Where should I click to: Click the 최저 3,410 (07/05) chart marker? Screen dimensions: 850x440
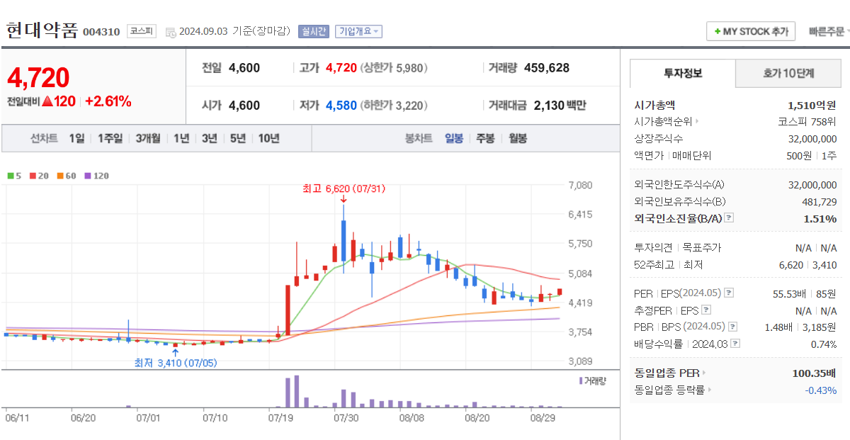176,363
